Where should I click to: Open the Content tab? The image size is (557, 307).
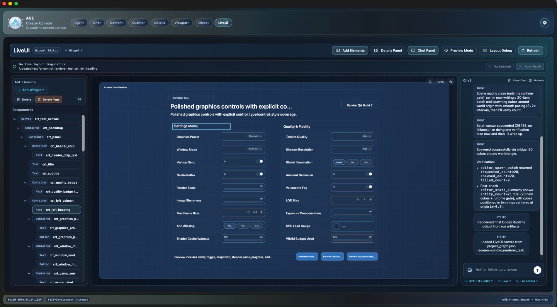click(116, 23)
